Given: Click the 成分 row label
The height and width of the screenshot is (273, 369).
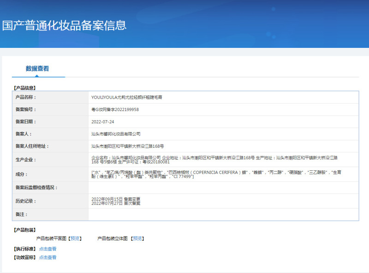Looking at the screenshot, I should coord(21,174).
